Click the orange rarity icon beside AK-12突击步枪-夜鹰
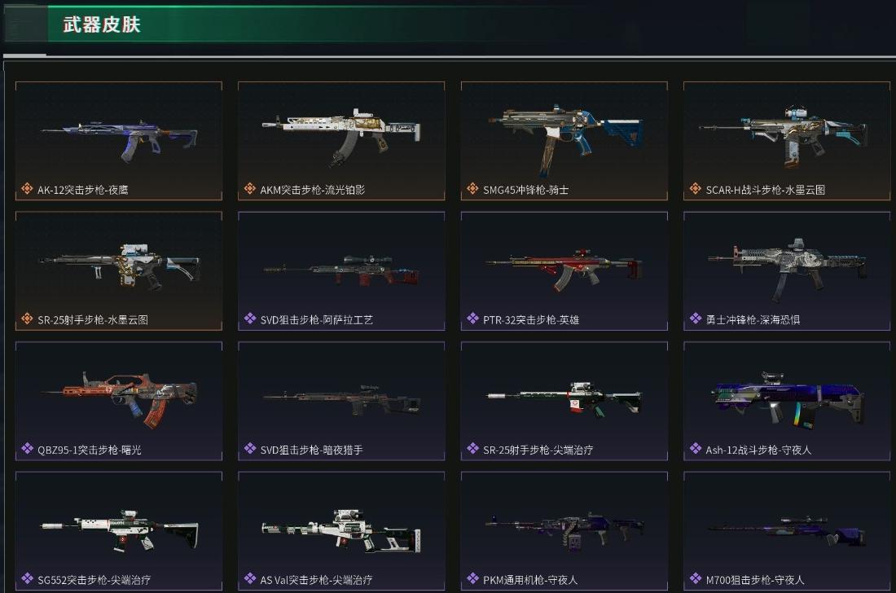 (27, 189)
